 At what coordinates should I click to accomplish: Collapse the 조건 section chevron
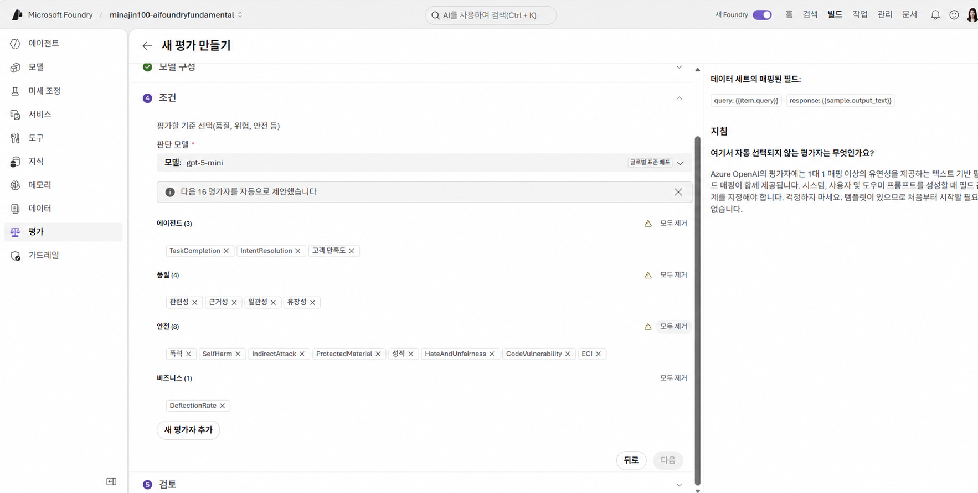coord(679,98)
